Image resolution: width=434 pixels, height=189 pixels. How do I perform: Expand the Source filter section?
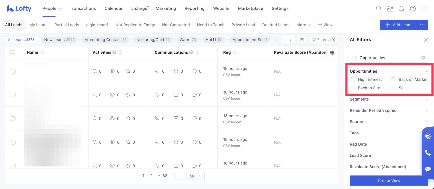426,122
